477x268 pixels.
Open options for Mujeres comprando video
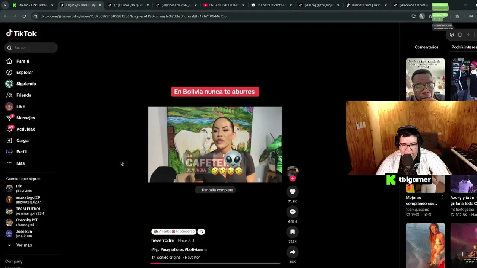tap(443, 197)
